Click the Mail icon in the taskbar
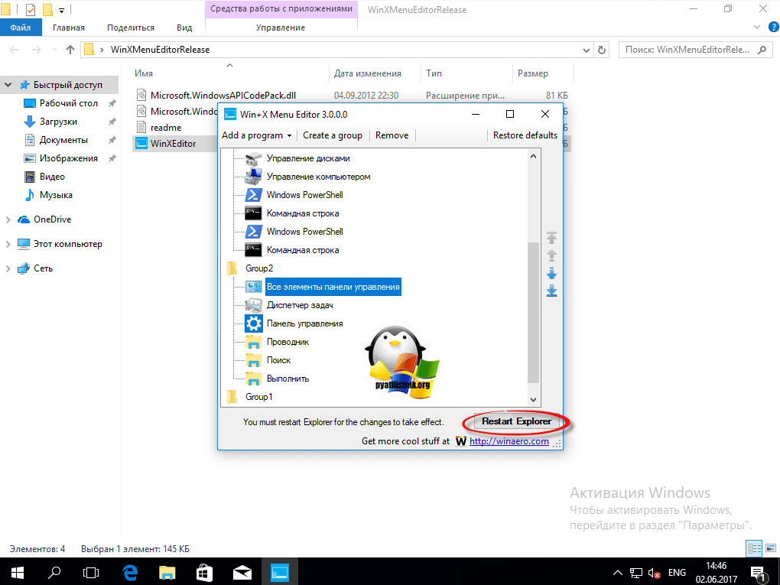 [x=242, y=571]
